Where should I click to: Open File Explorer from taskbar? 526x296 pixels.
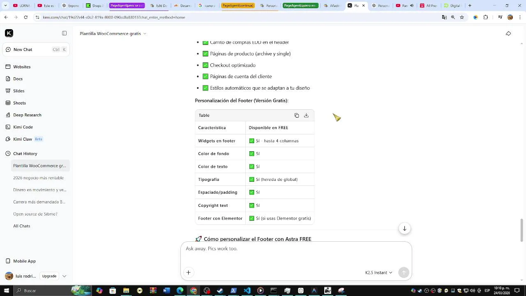coord(126,291)
